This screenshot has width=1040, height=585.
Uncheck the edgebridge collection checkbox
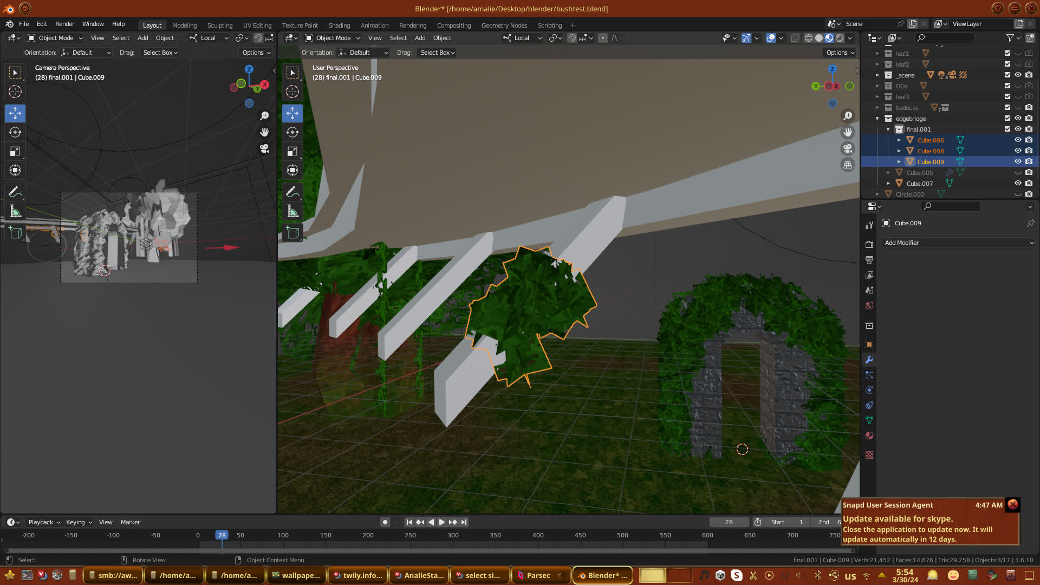1007,118
